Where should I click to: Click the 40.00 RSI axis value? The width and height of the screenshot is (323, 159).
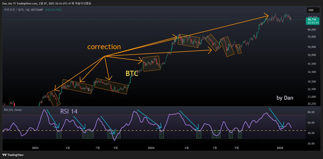click(311, 133)
